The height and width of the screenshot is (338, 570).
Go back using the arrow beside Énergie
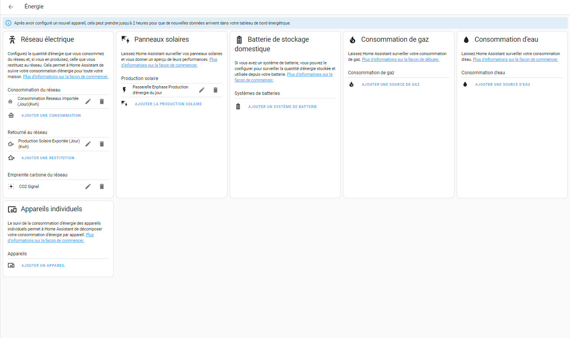click(x=11, y=7)
